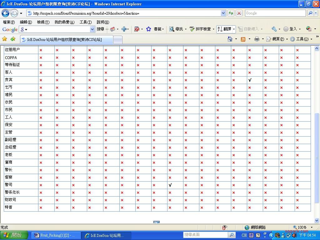
Task: Click the RSS feeds icon
Action: pos(243,39)
